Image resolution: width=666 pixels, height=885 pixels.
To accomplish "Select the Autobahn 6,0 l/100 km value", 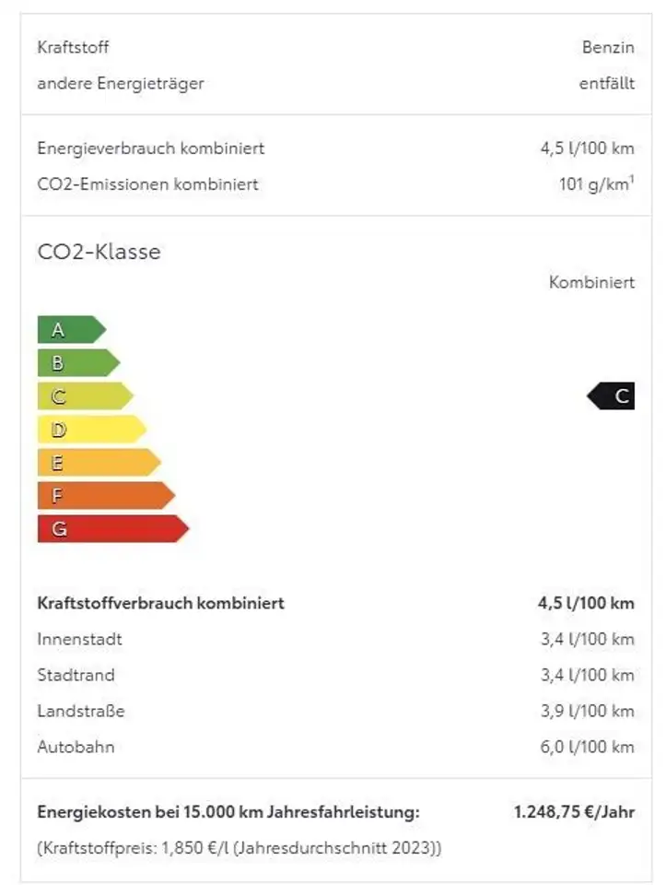I will click(587, 747).
